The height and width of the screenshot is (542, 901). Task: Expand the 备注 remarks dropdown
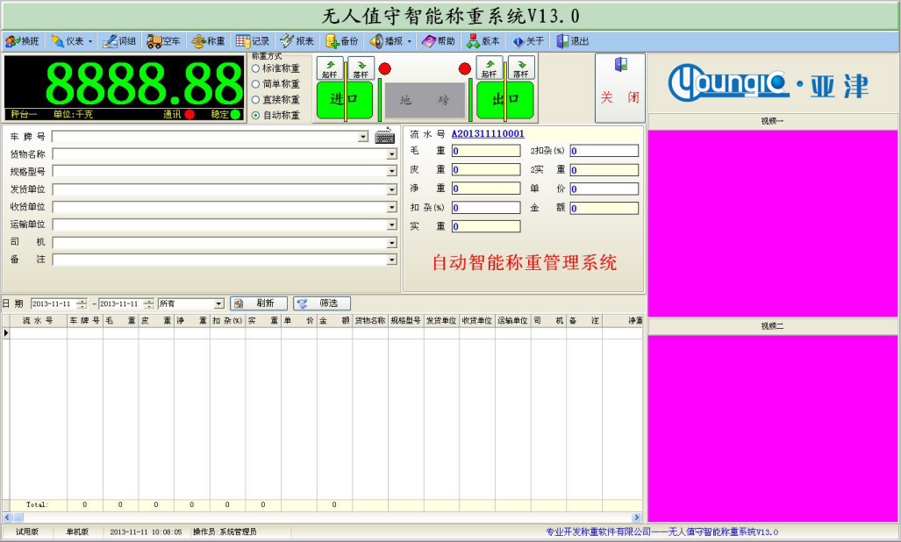(x=391, y=260)
